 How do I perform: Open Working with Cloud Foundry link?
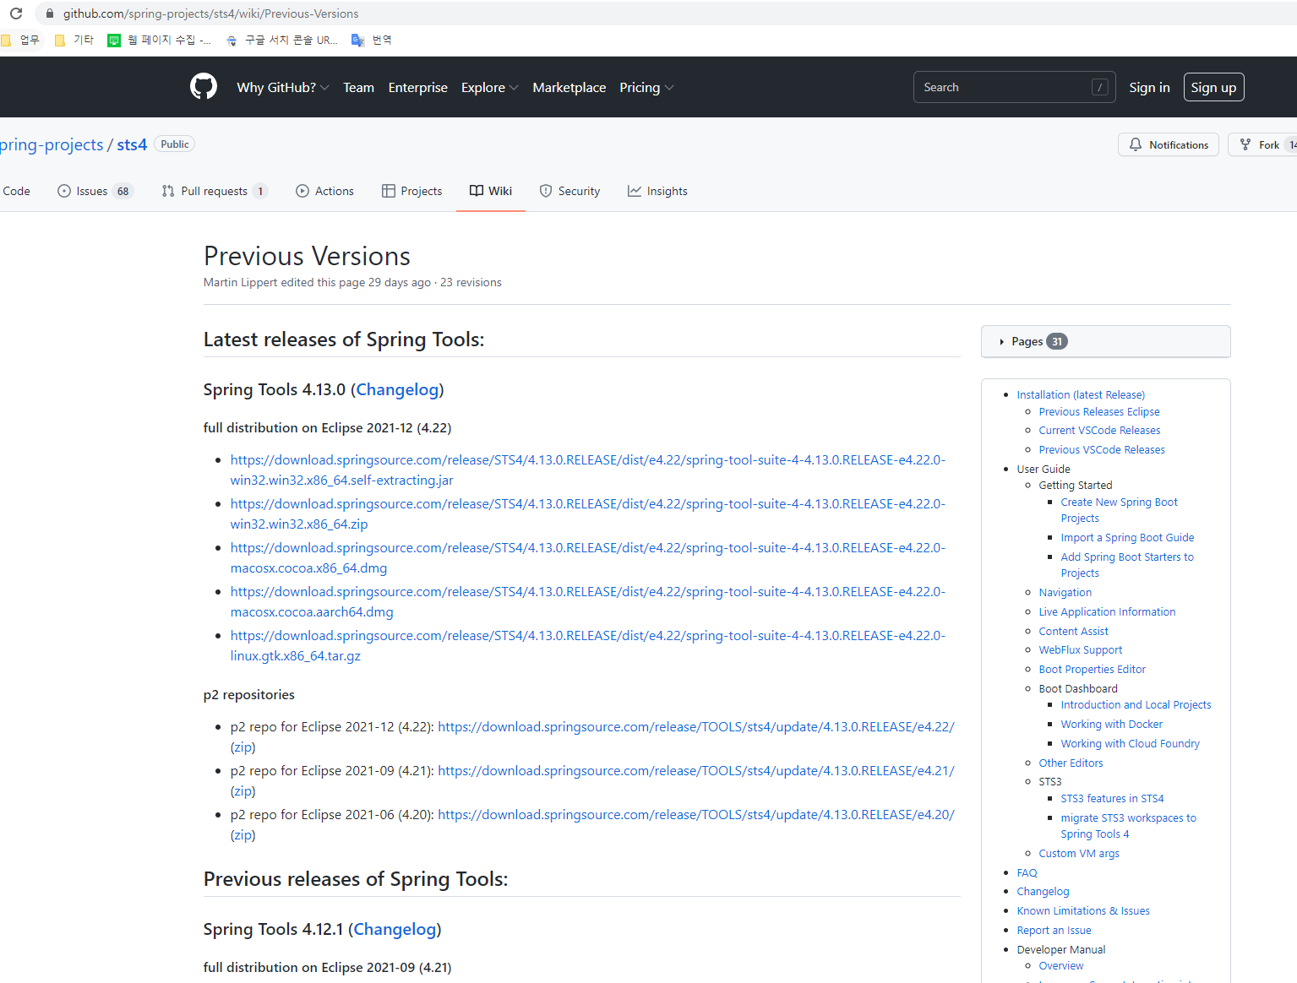pos(1130,743)
